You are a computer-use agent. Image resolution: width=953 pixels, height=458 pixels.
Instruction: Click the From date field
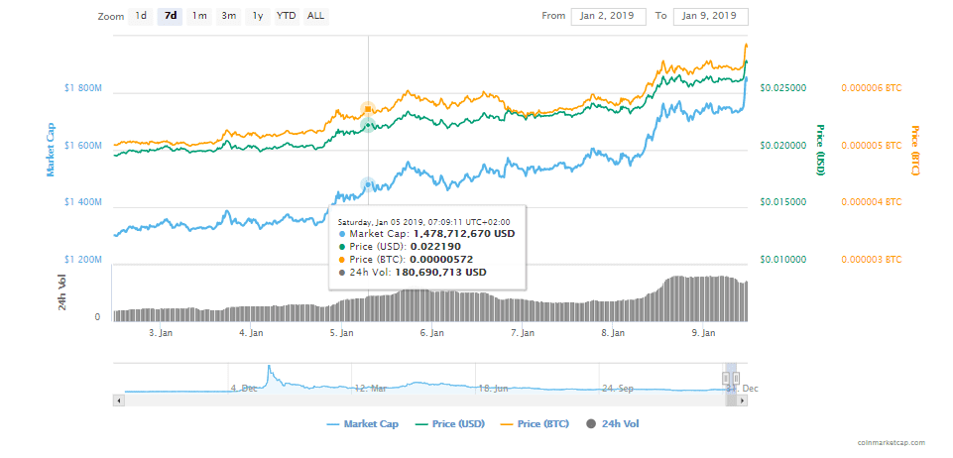tap(608, 16)
